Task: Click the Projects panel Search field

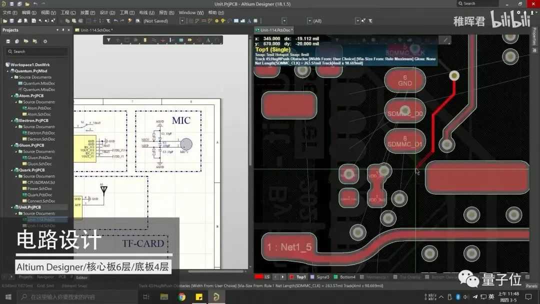Action: click(36, 51)
